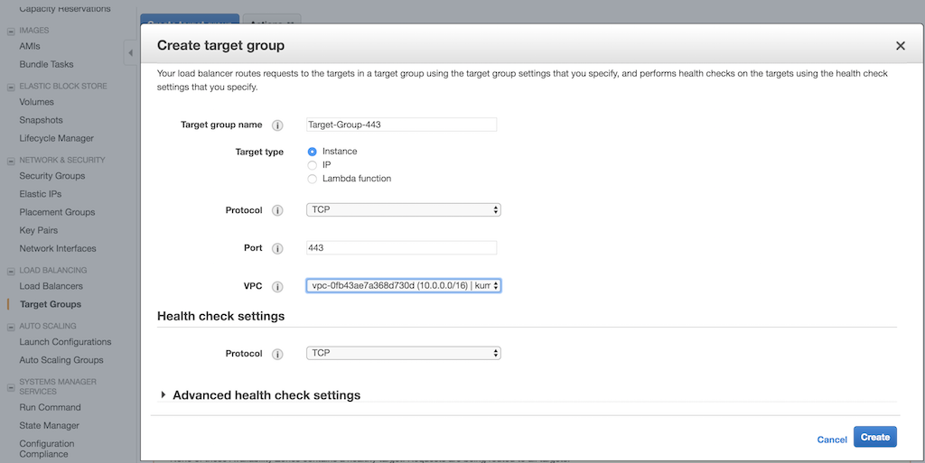Click info icon beside Health check Protocol
Image resolution: width=925 pixels, height=463 pixels.
(277, 354)
